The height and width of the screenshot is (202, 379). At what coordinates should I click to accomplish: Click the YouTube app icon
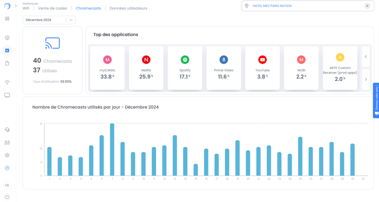[x=263, y=60]
